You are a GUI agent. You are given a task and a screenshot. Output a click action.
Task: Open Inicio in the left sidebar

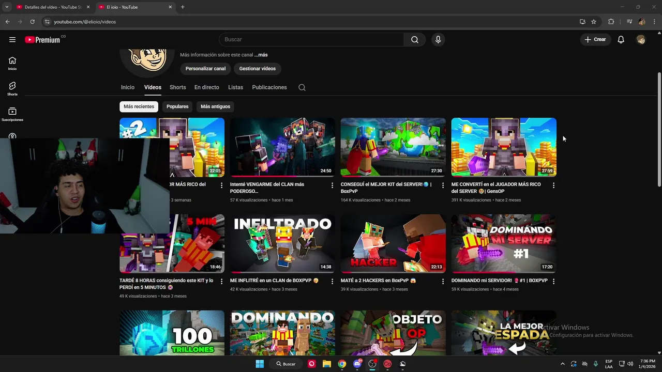tap(12, 64)
